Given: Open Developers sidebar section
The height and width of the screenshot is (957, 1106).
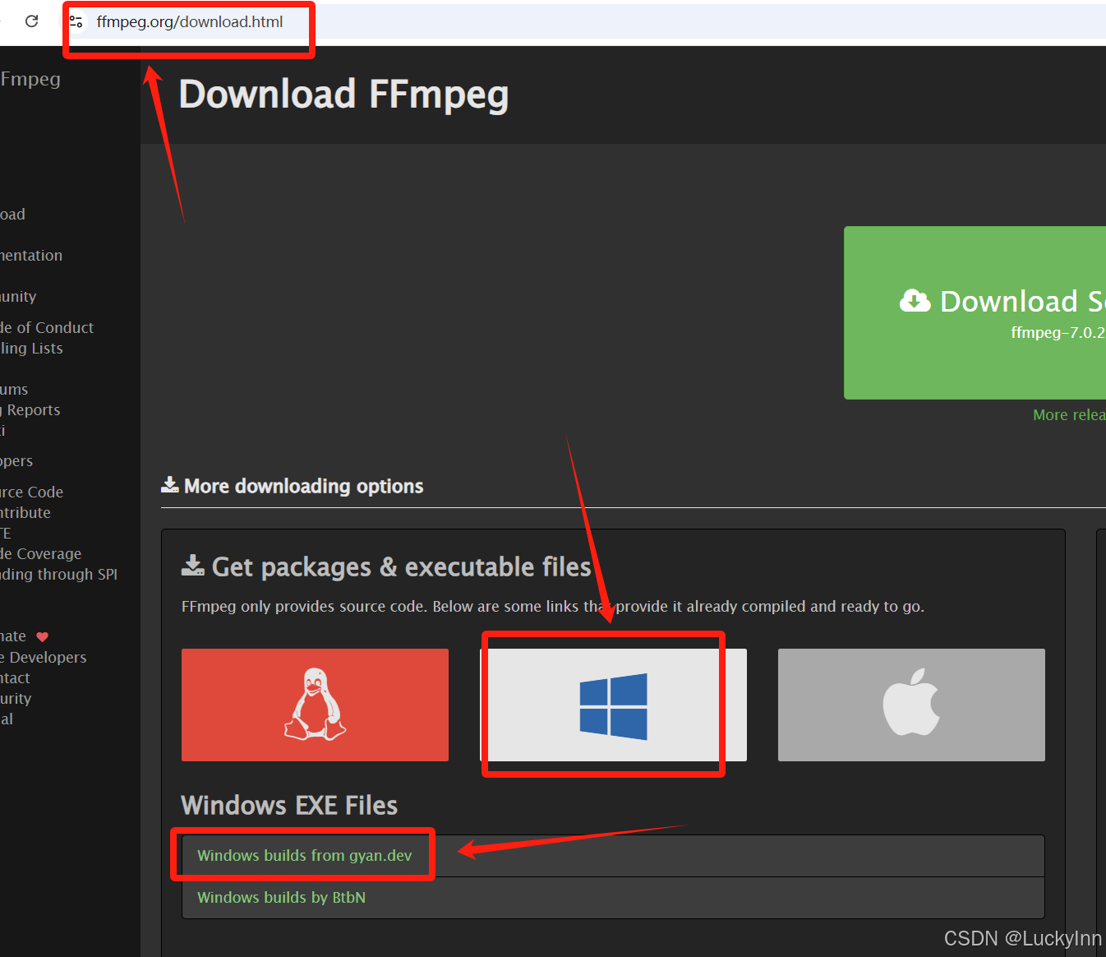Looking at the screenshot, I should [x=16, y=461].
